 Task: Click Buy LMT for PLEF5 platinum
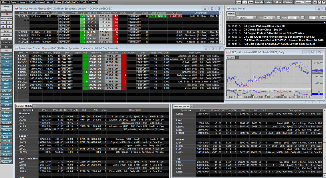(65, 35)
